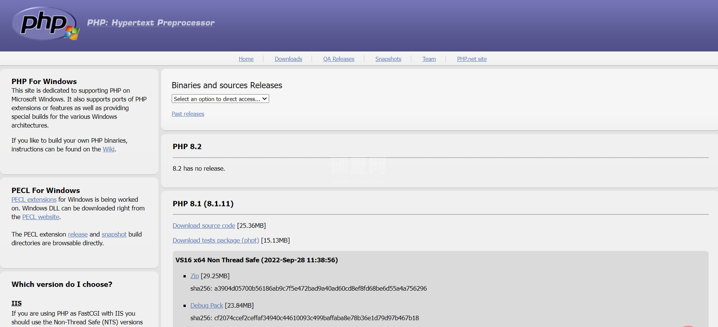Browse the PECL snapshot build link
Viewport: 718px width, 327px height.
tap(114, 234)
